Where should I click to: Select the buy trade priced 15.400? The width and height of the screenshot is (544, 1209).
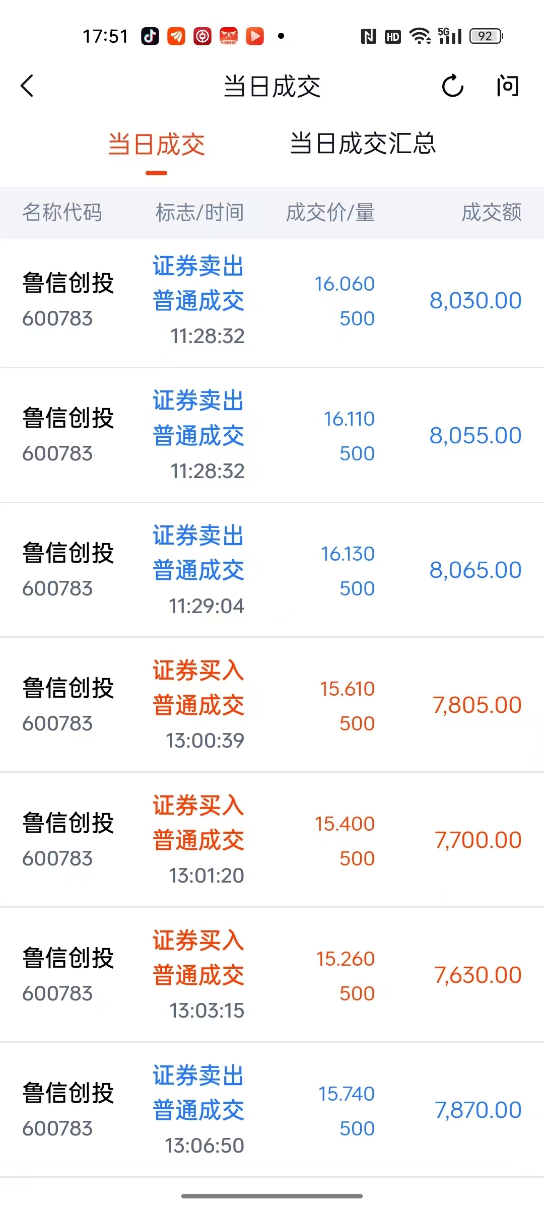272,840
